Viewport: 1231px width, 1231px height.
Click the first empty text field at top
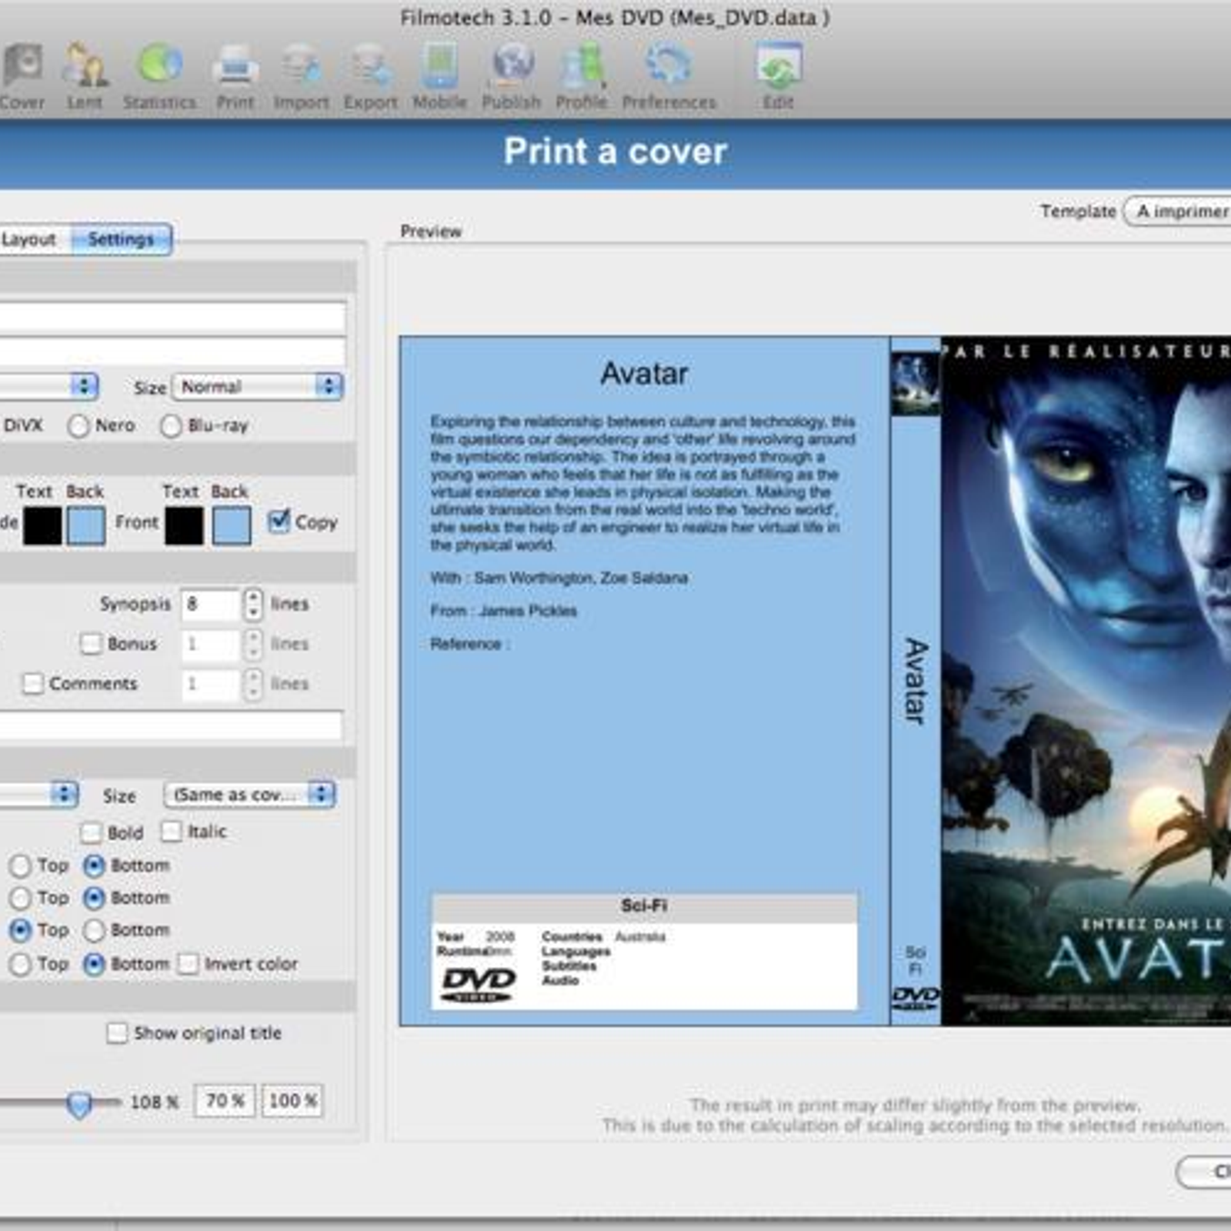[x=172, y=317]
